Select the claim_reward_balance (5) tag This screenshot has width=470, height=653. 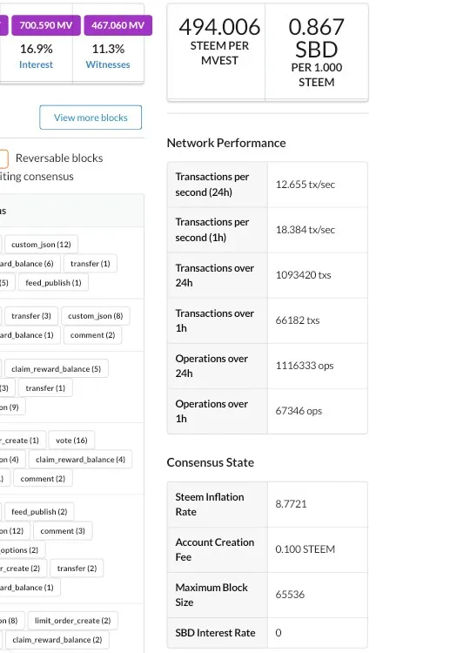[57, 369]
